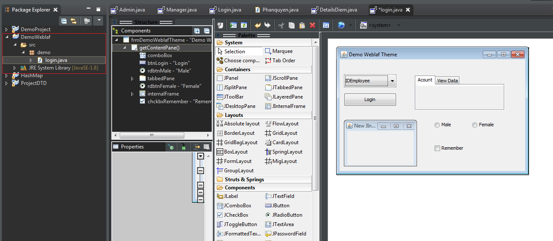Expand the tabbedPane component node
Viewport: 553px width, 241px height.
point(133,78)
